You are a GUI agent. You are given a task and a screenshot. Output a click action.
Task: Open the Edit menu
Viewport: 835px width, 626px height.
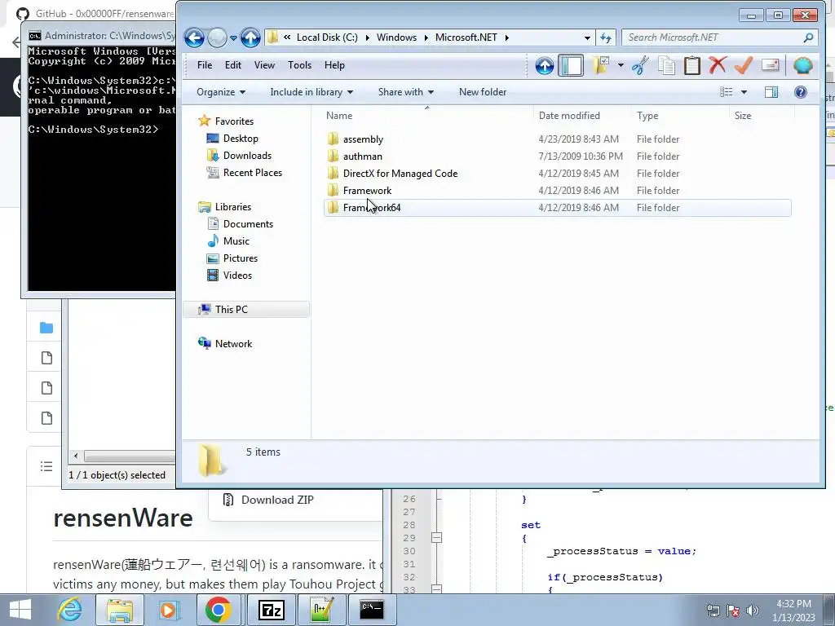coord(232,65)
